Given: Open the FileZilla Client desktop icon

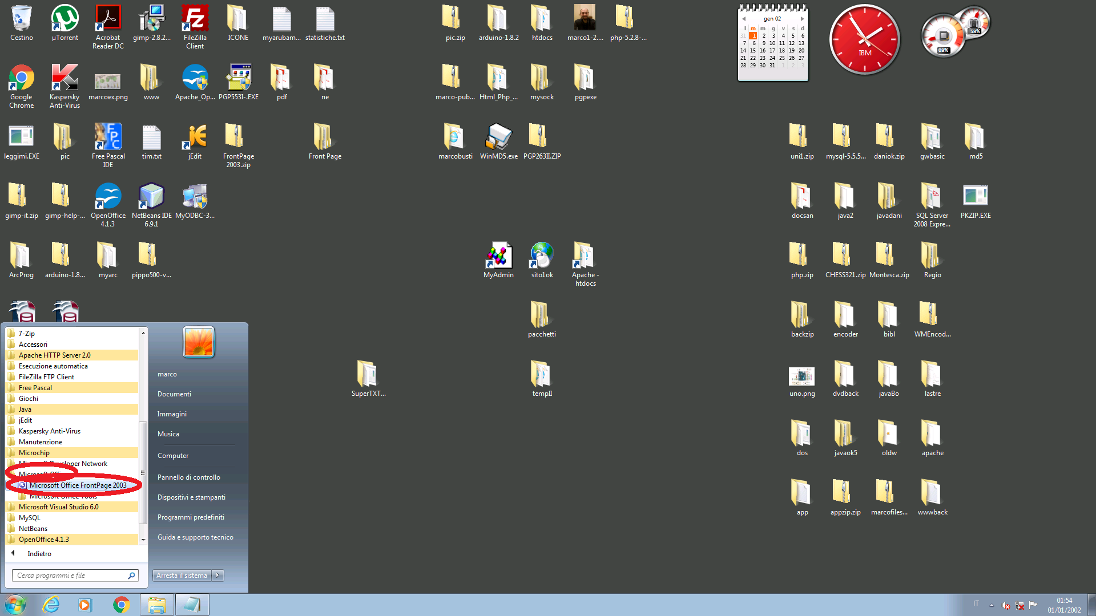Looking at the screenshot, I should tap(195, 21).
